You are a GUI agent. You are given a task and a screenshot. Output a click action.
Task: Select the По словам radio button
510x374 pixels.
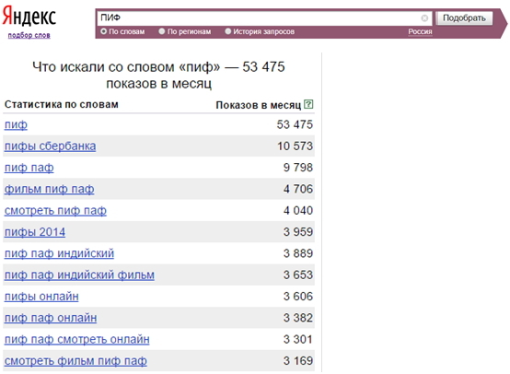pos(103,31)
